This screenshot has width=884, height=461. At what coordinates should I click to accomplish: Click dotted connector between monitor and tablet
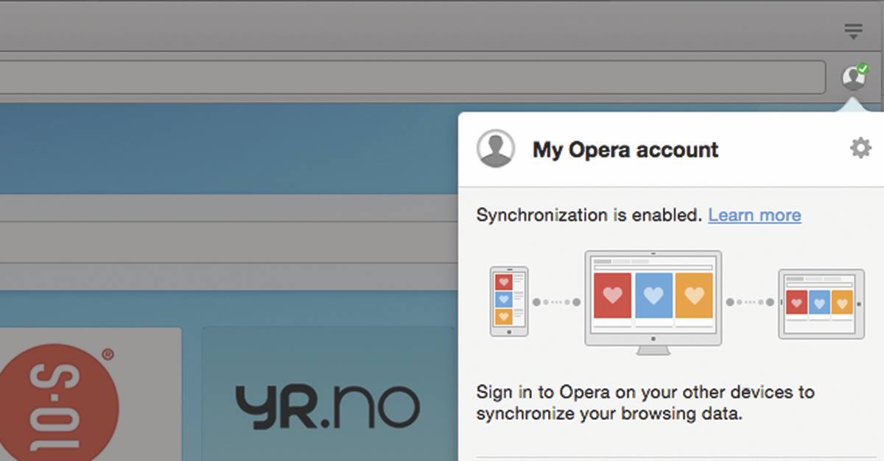pos(750,302)
